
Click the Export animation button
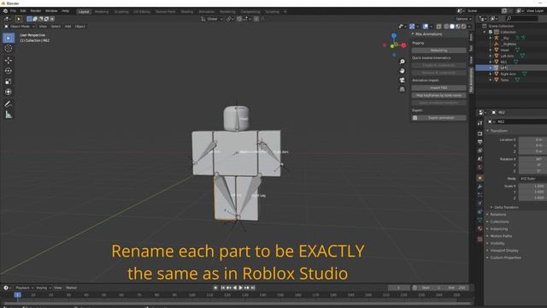[438, 118]
